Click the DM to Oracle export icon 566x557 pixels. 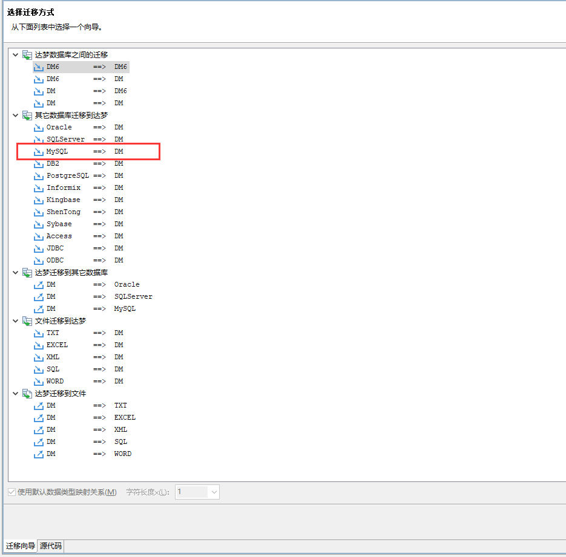click(x=39, y=284)
